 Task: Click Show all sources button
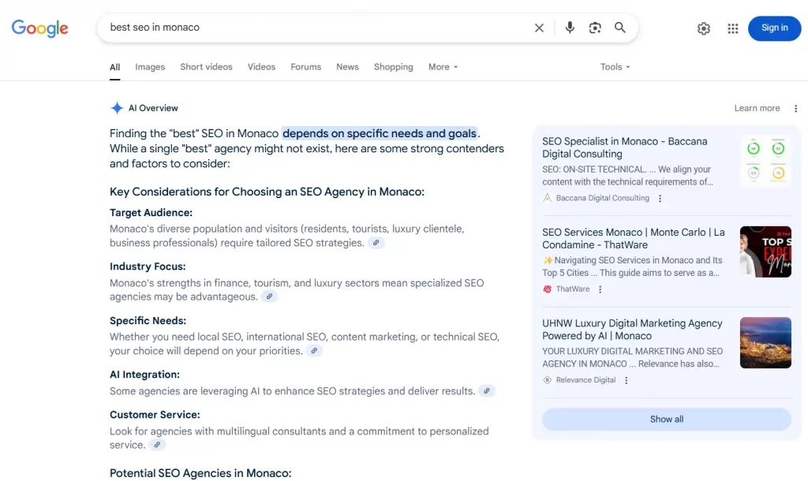[666, 419]
